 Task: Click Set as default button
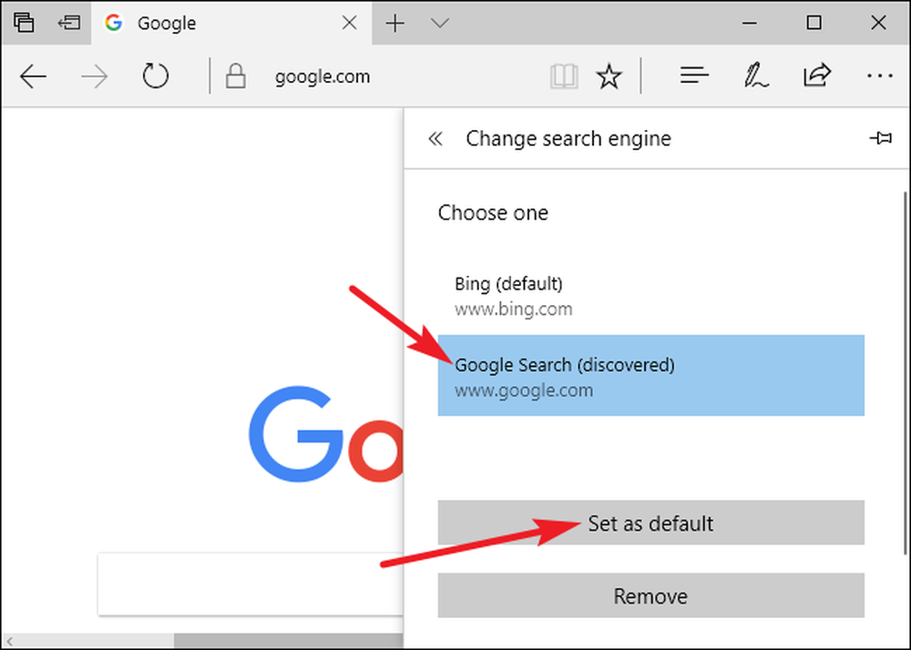(x=650, y=523)
